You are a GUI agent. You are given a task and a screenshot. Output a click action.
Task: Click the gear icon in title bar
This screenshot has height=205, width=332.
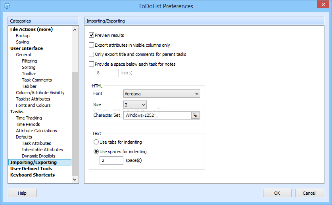pyautogui.click(x=7, y=6)
